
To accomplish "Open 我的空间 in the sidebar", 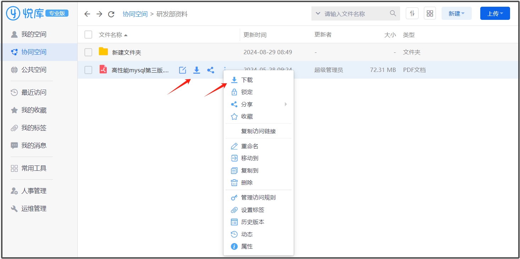I will 34,34.
